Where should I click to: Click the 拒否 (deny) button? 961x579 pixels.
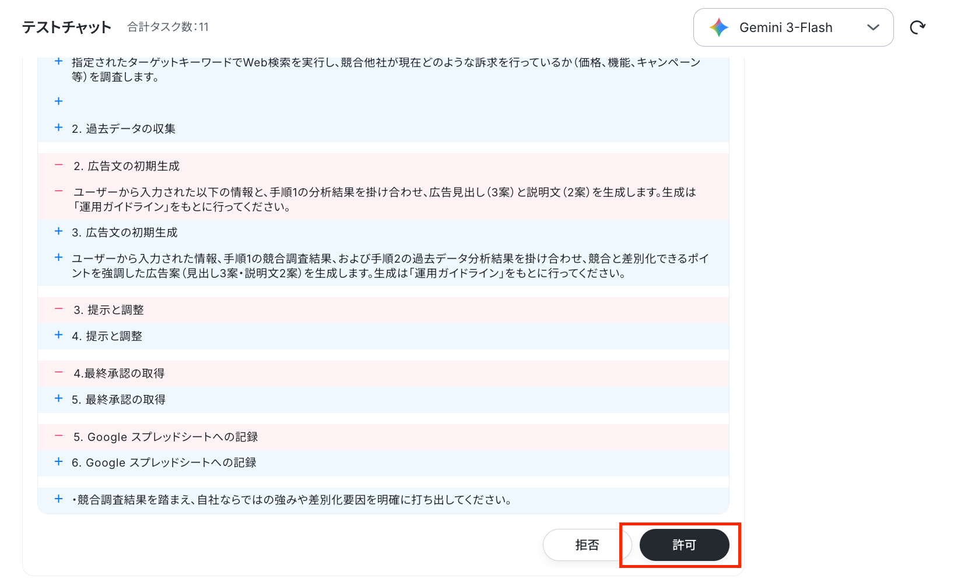(587, 545)
